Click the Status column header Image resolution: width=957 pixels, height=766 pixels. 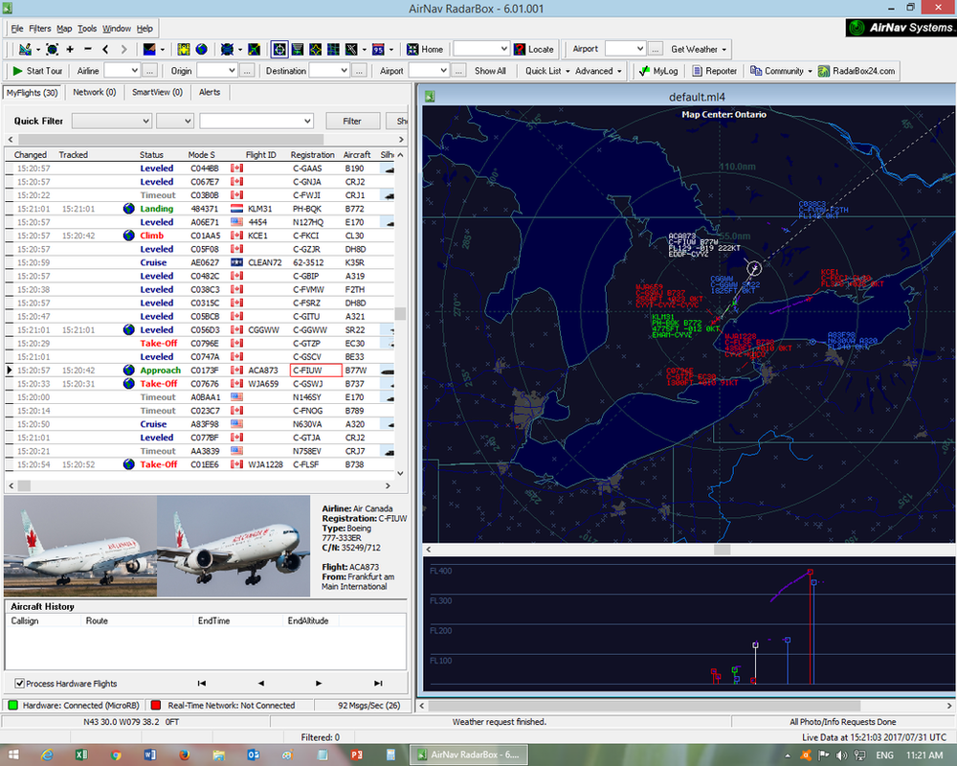coord(151,155)
